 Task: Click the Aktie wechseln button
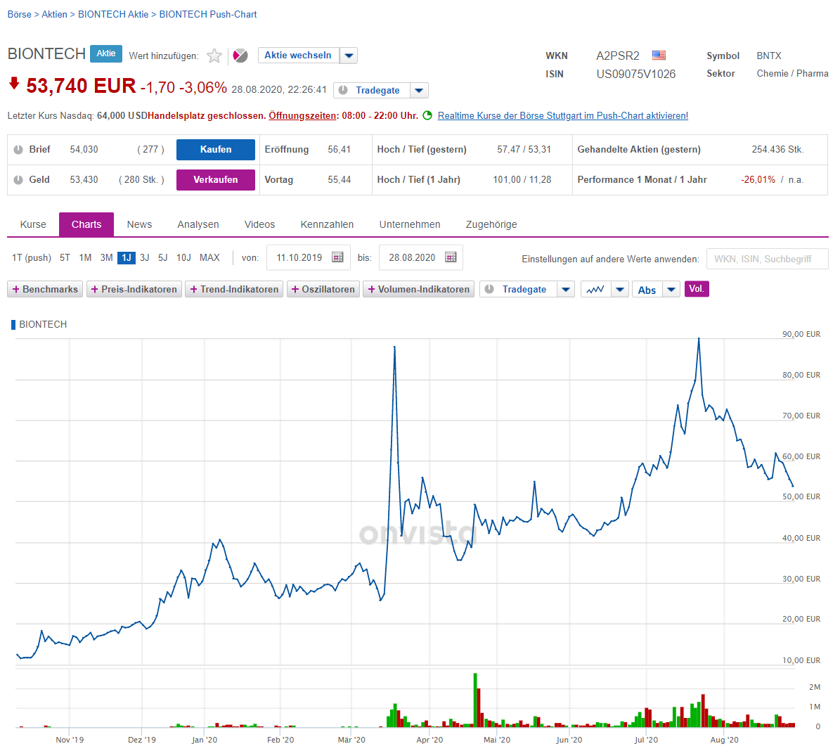click(298, 56)
